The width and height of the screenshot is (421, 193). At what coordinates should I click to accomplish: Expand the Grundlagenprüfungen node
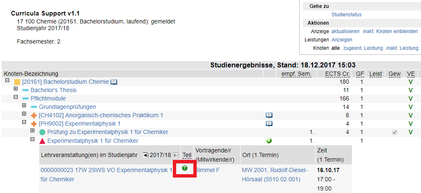coord(24,106)
